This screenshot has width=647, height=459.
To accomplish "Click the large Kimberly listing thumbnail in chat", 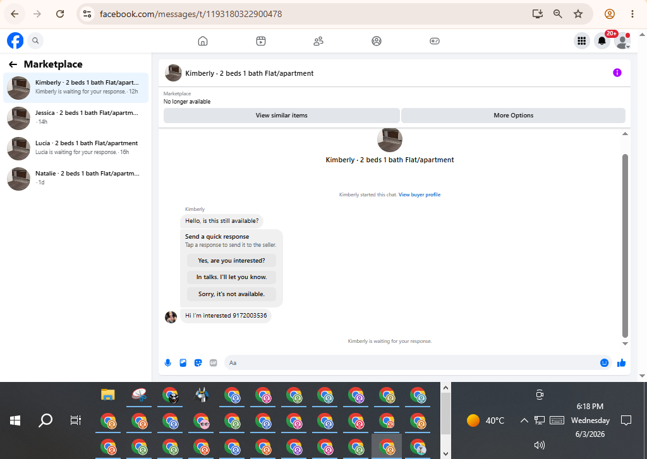I will point(389,140).
